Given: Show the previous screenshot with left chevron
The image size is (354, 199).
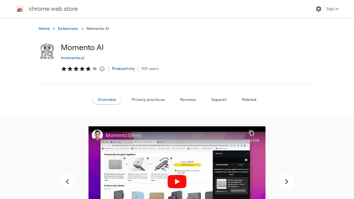Looking at the screenshot, I should pos(67,182).
